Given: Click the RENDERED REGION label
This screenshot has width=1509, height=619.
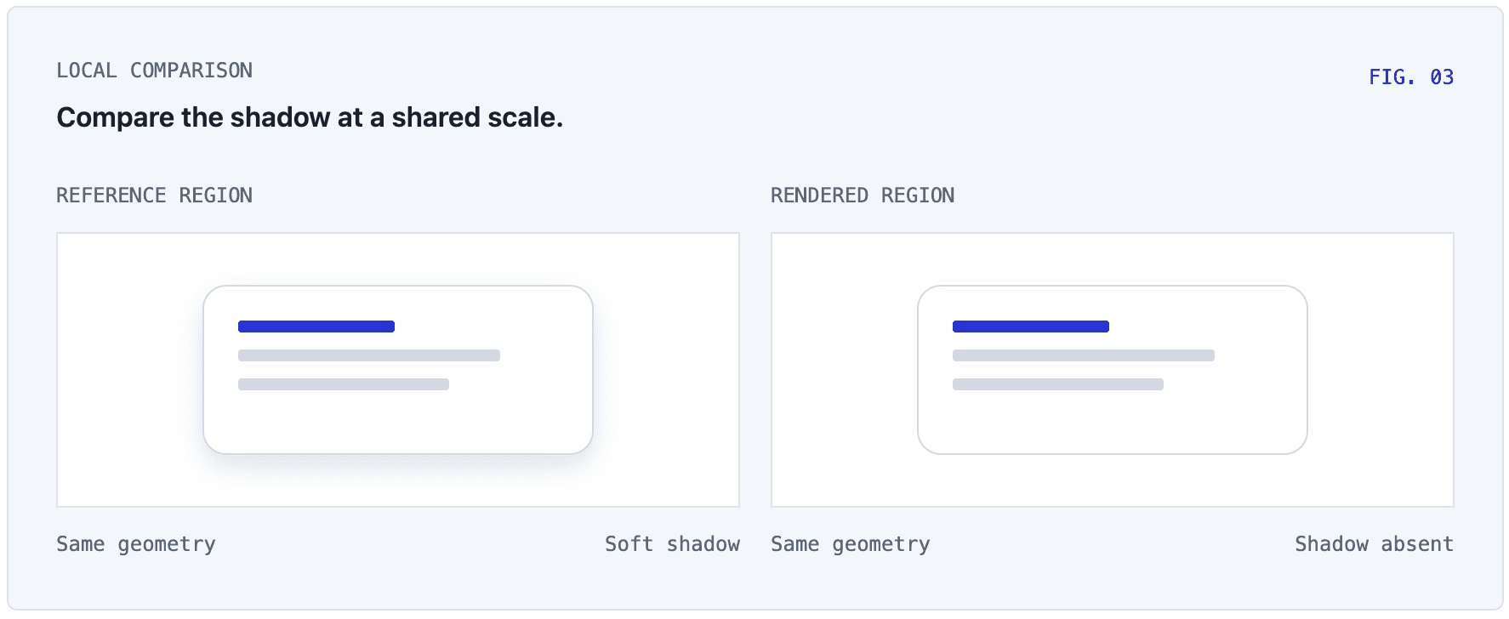Looking at the screenshot, I should tap(863, 196).
